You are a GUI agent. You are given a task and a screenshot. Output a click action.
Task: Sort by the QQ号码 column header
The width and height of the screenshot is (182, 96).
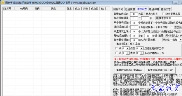pyautogui.click(x=24, y=9)
